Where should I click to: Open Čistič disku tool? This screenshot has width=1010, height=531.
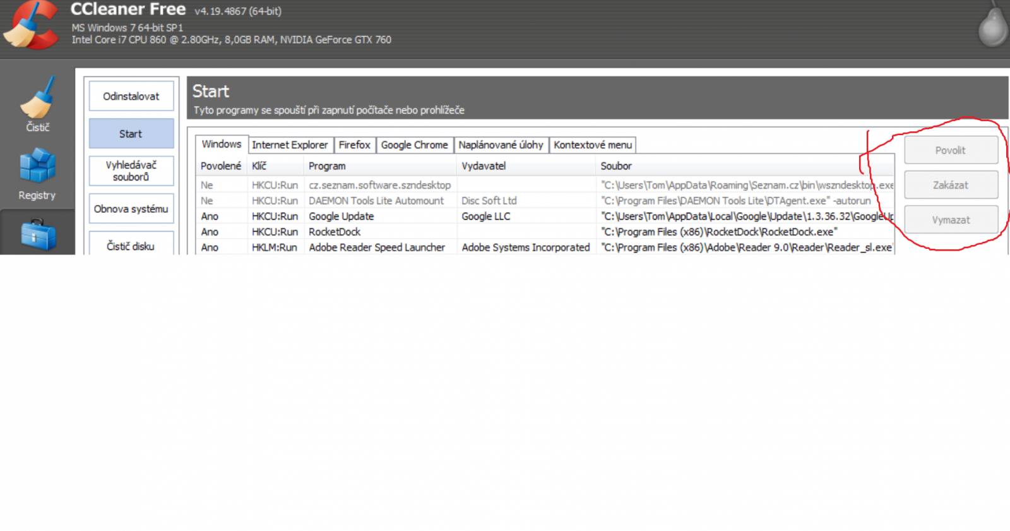[131, 244]
